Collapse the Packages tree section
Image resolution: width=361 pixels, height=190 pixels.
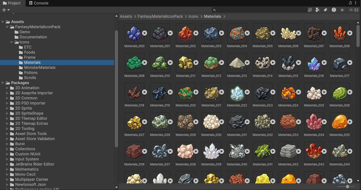click(3, 83)
